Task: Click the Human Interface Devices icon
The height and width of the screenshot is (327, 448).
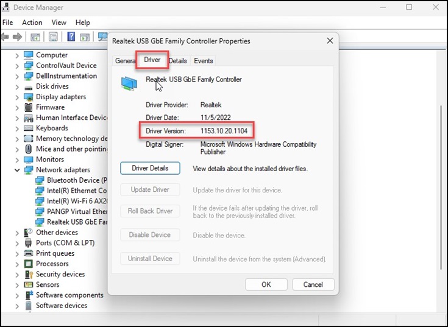Action: point(29,118)
